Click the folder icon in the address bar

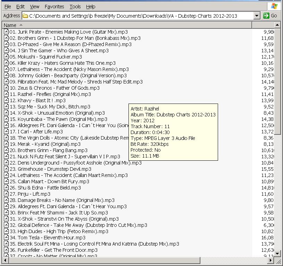coord(25,16)
